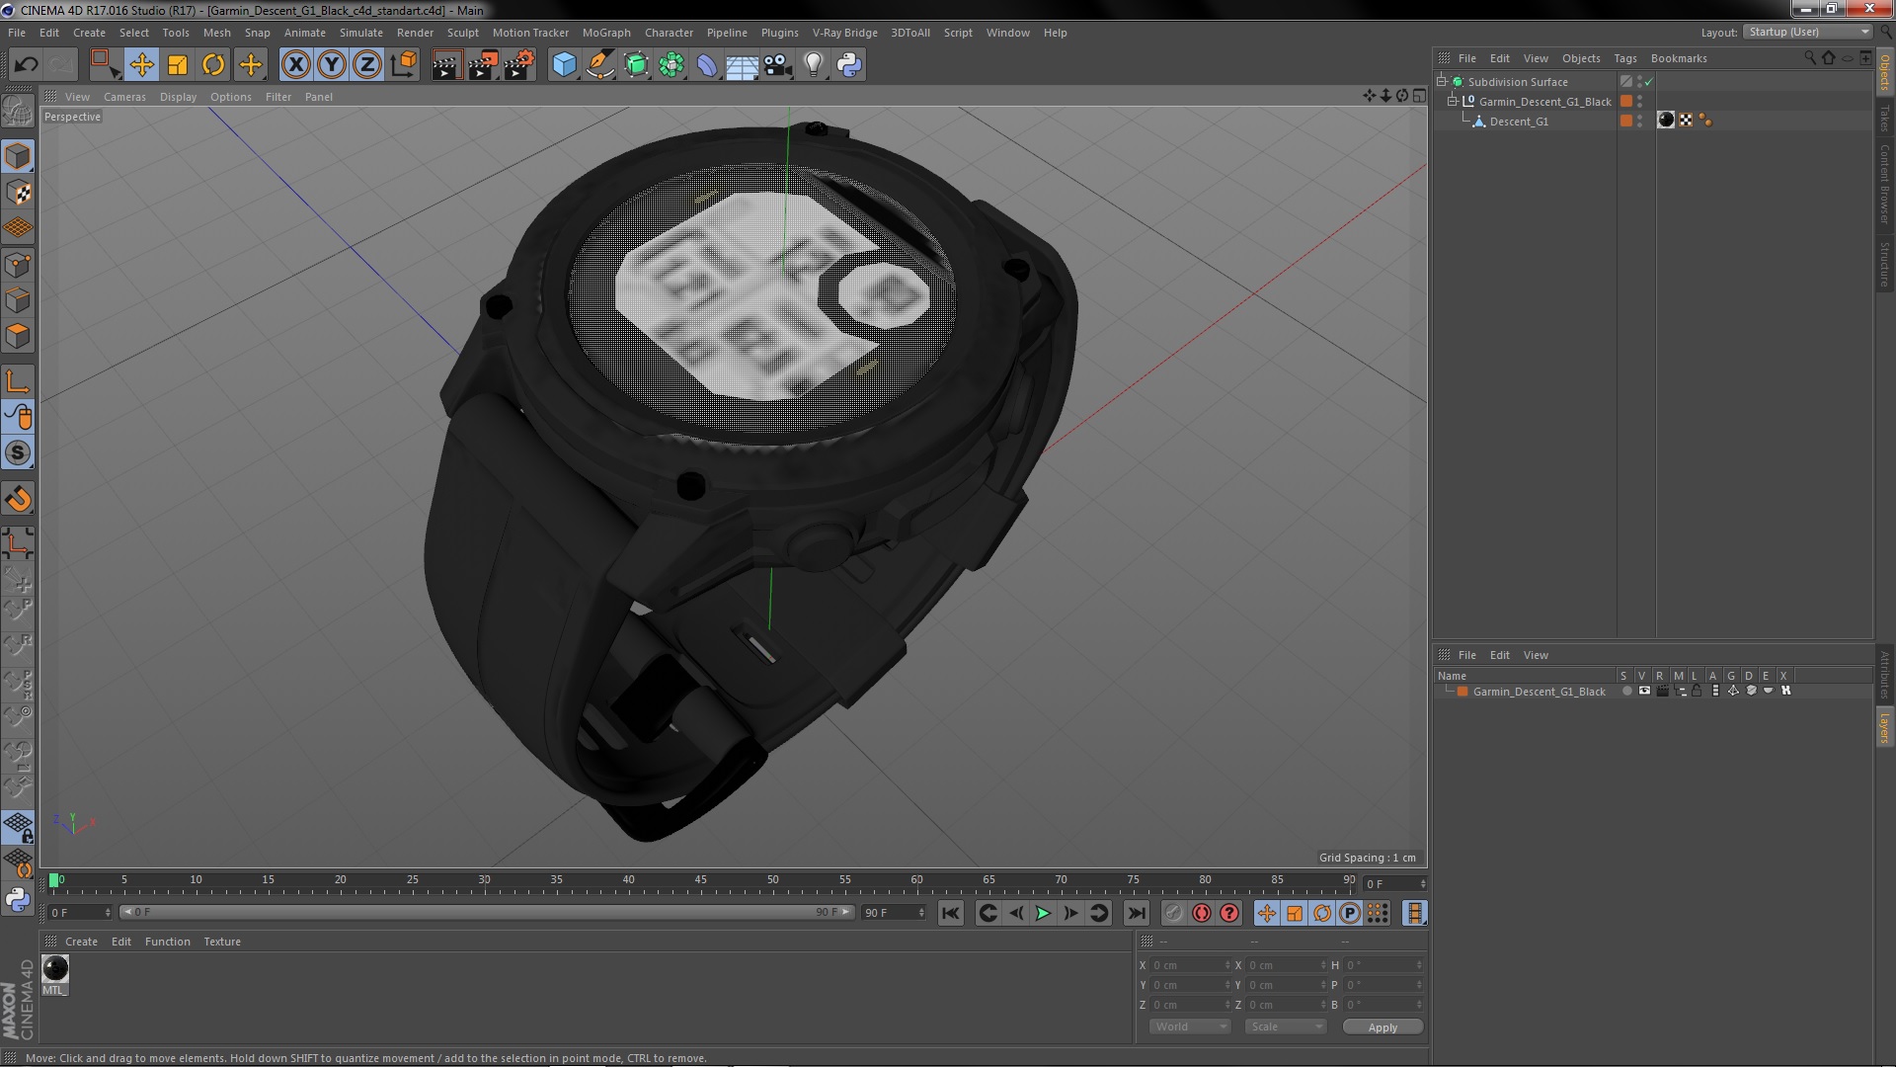1896x1067 pixels.
Task: Click frame 45 on the timeline ruler
Action: tap(700, 880)
